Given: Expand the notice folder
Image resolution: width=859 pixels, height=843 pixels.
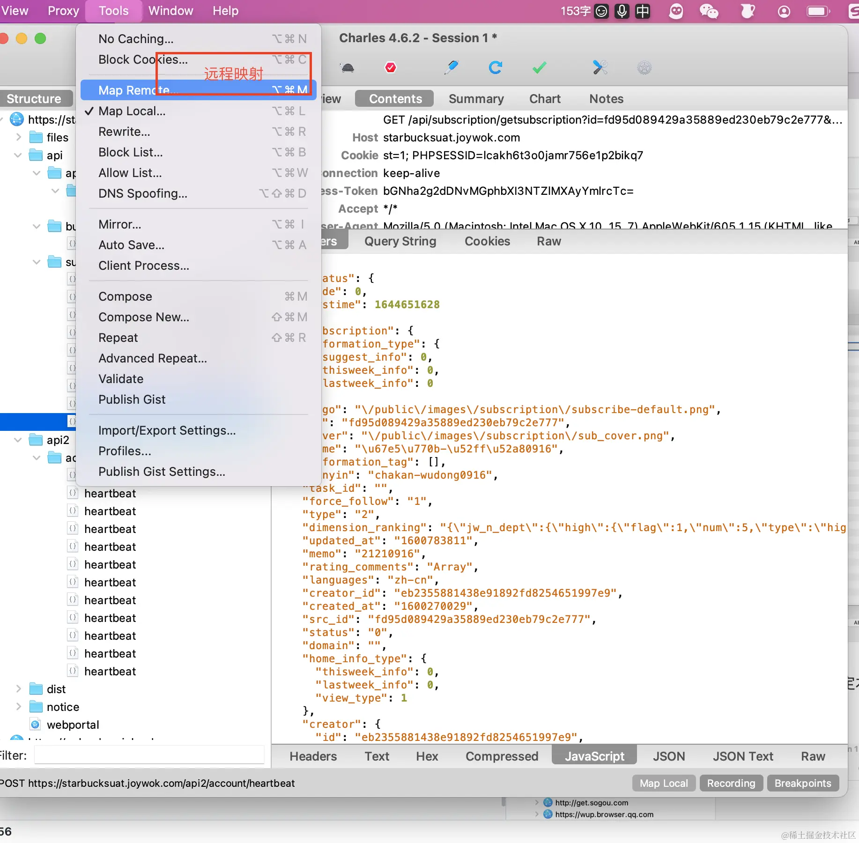Looking at the screenshot, I should pos(19,707).
